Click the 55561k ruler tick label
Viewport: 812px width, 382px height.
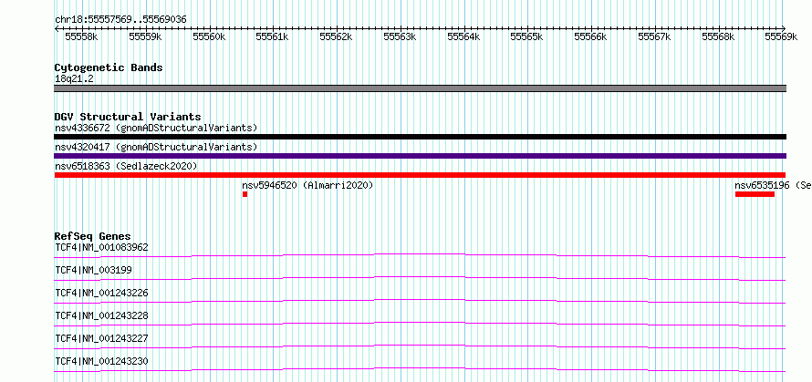[x=273, y=36]
